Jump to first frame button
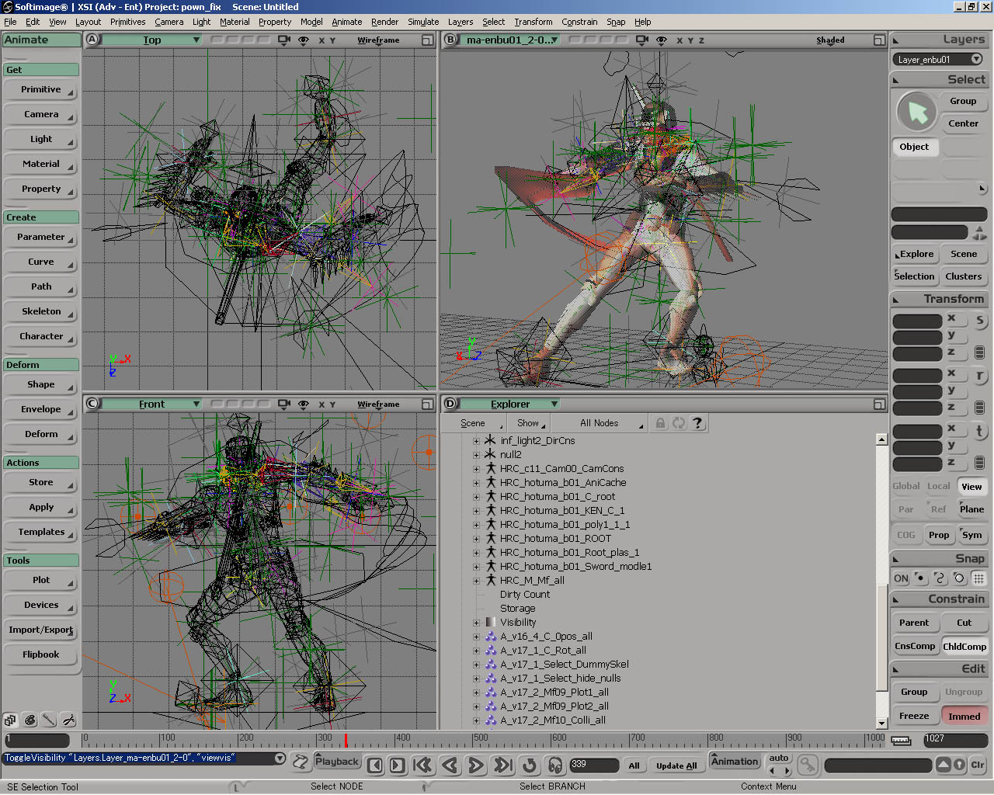Image resolution: width=994 pixels, height=795 pixels. 423,765
